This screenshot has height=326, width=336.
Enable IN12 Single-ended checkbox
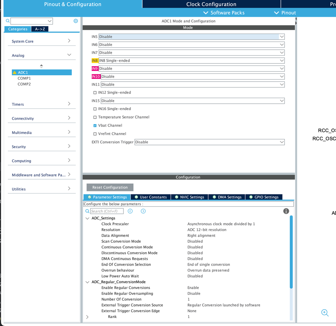(95, 93)
